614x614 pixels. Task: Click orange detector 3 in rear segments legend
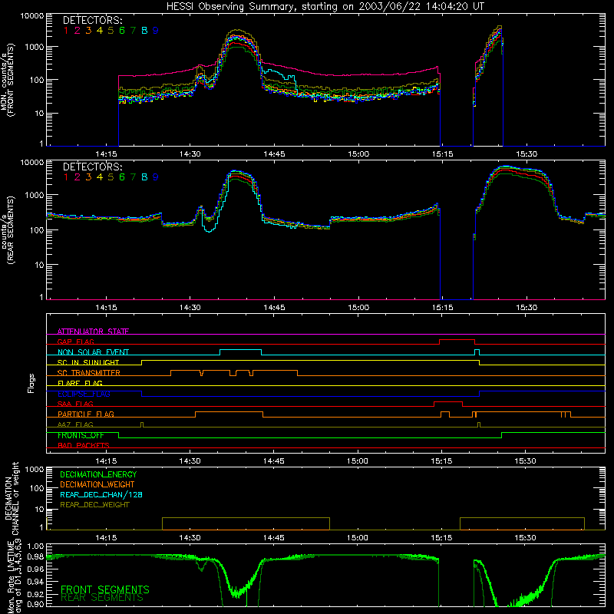tap(88, 177)
